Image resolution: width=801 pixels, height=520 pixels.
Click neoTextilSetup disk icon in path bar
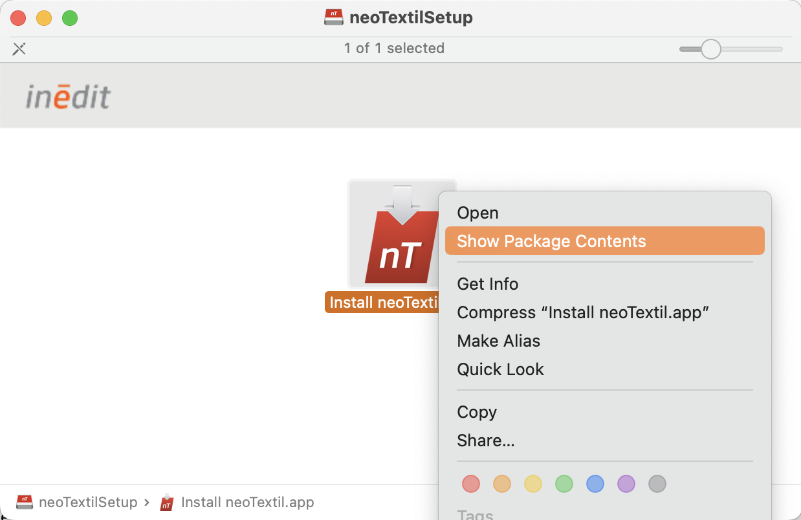25,502
